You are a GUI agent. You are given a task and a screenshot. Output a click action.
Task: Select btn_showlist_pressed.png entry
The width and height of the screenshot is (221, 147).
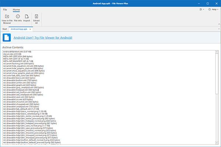pyautogui.click(x=30, y=133)
